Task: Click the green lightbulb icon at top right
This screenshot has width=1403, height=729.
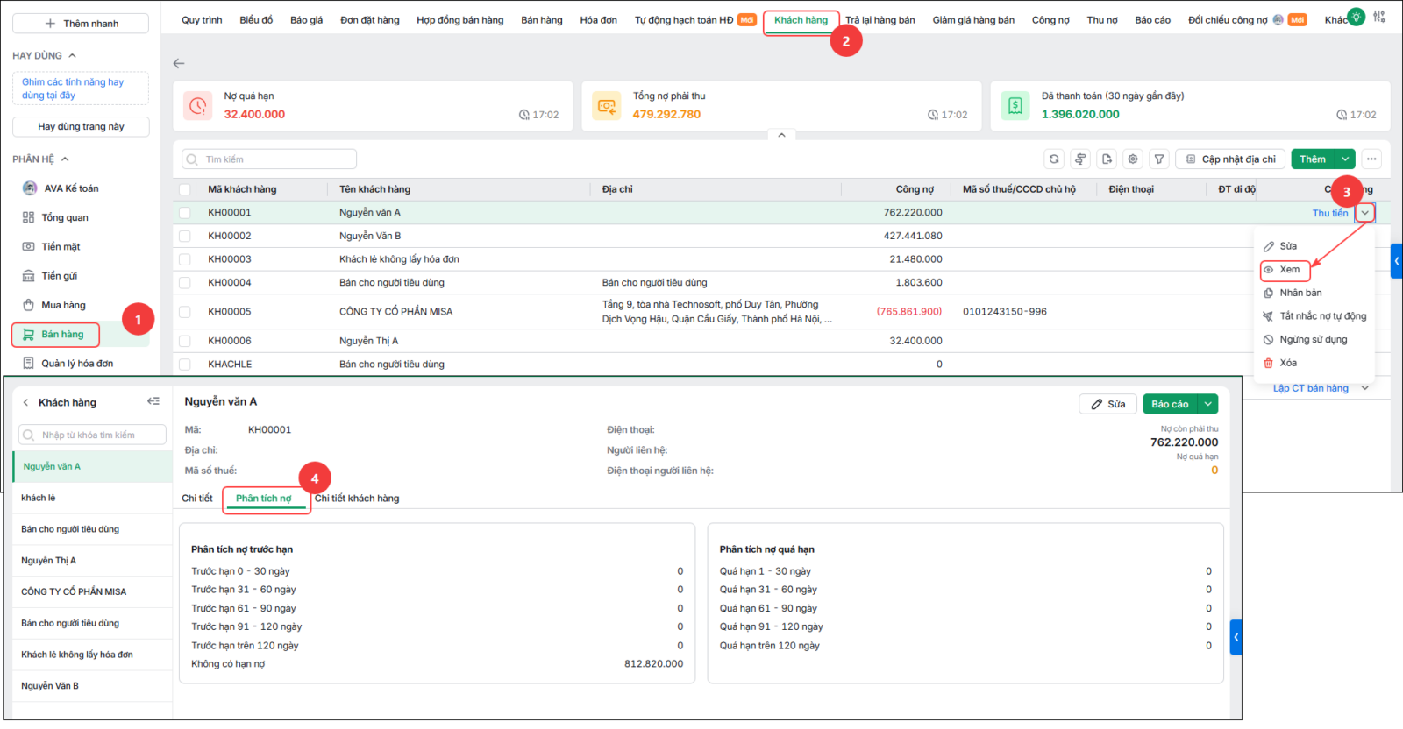Action: (1356, 17)
